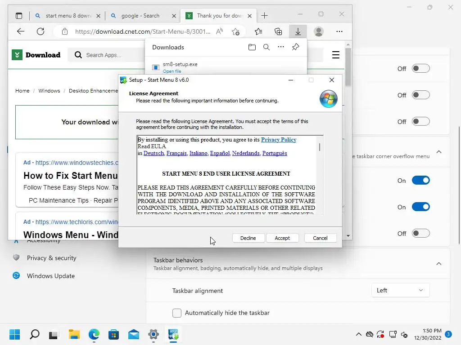This screenshot has height=345, width=461.
Task: Open the CNET hamburger menu
Action: [x=336, y=55]
